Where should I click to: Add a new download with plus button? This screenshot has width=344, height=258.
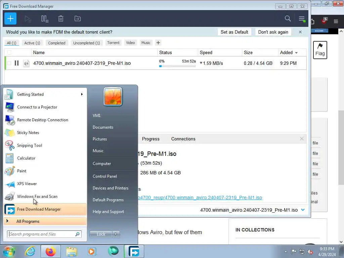click(x=10, y=19)
